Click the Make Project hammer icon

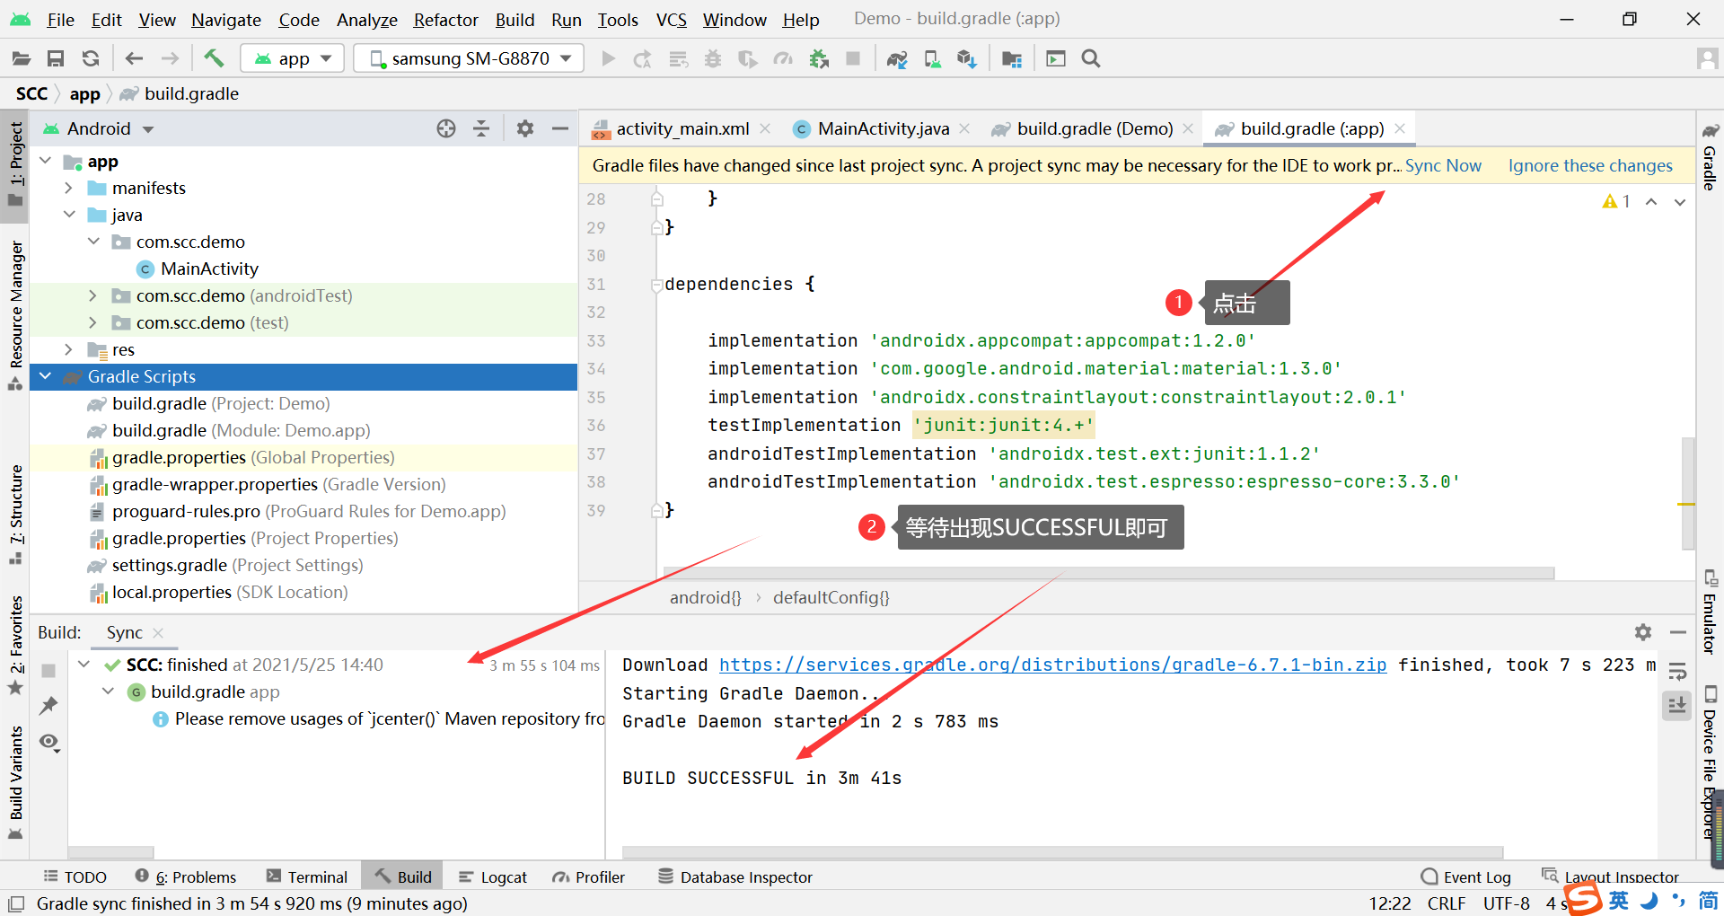(213, 58)
